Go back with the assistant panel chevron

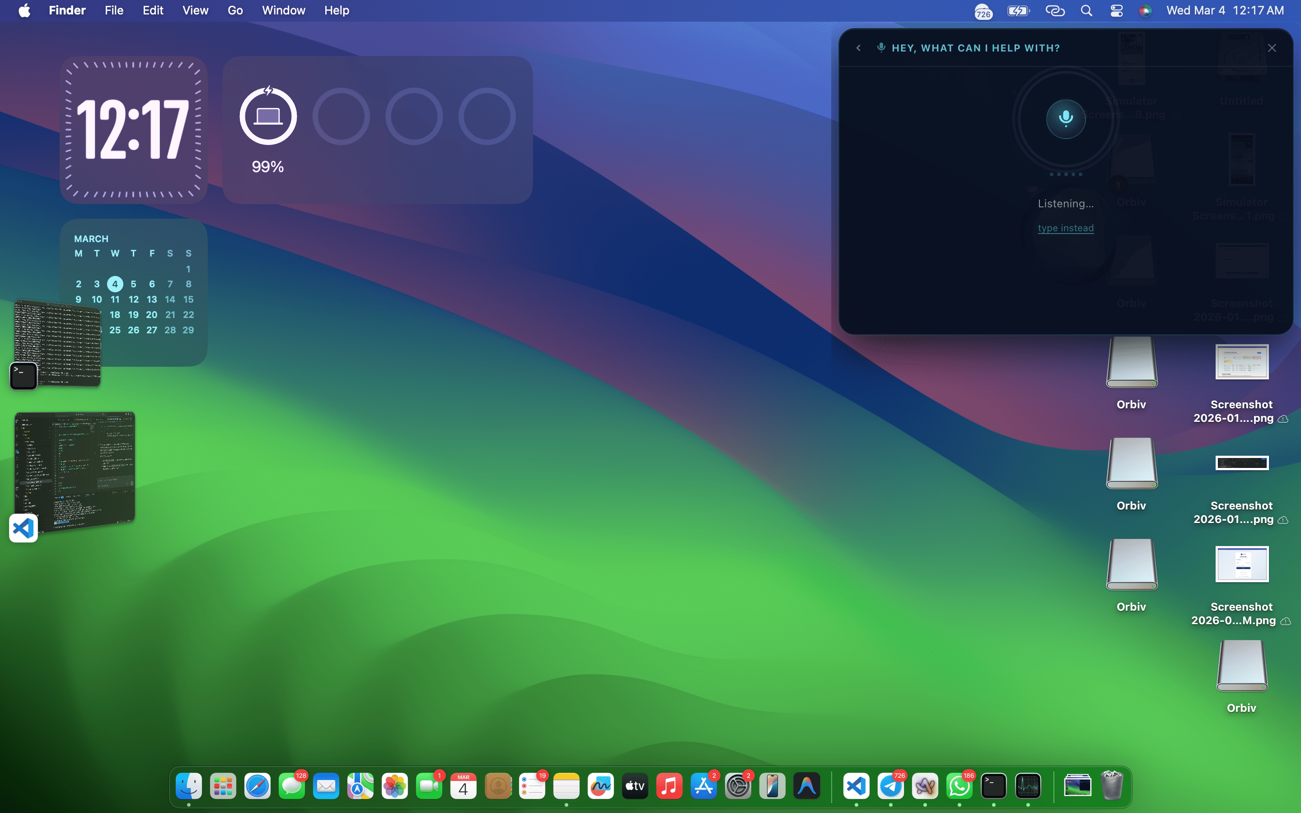[859, 48]
